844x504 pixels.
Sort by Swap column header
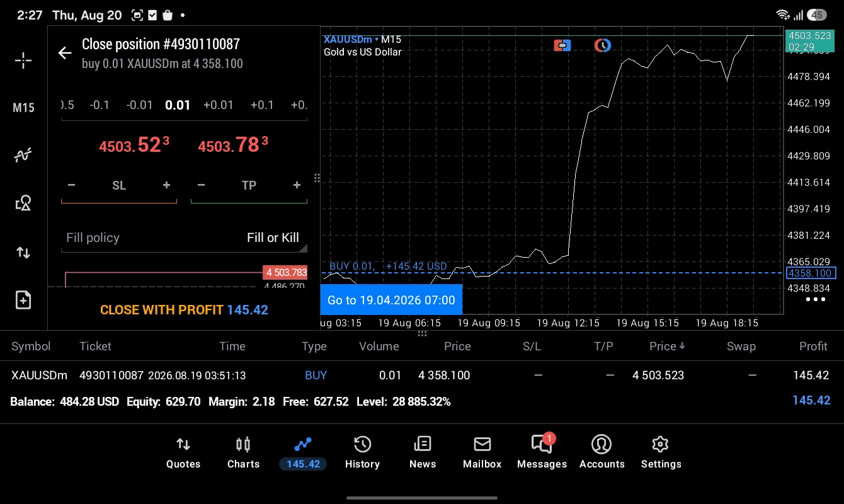[x=741, y=346]
